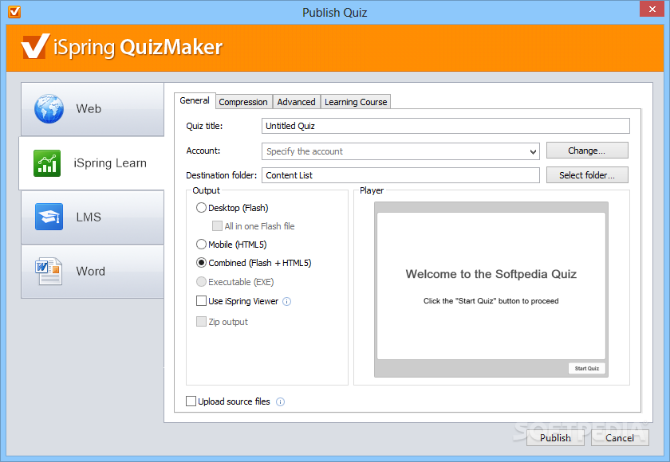Open the Learning Course tab

[356, 102]
